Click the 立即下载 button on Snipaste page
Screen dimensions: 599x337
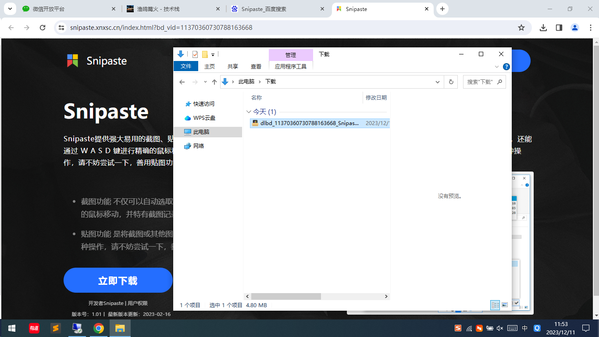pyautogui.click(x=118, y=280)
